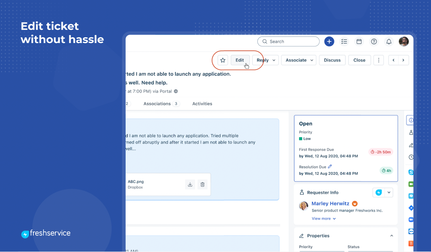This screenshot has width=431, height=252.
Task: Switch to the Activities tab
Action: tap(202, 104)
